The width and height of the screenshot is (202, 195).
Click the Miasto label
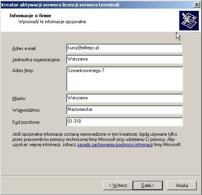[x=19, y=99]
